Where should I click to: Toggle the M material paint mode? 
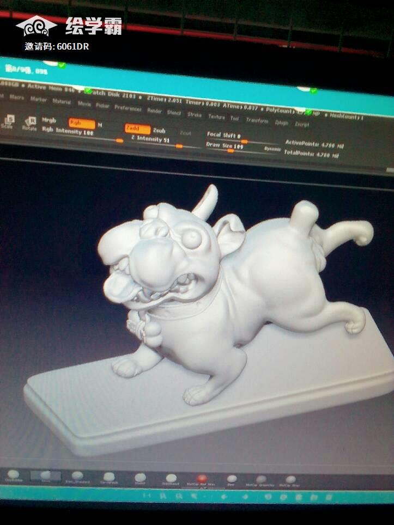click(100, 125)
